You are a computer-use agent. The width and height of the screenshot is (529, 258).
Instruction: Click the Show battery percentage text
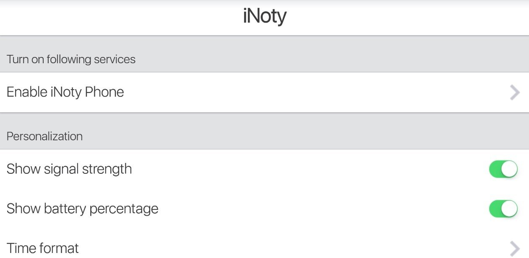[83, 209]
